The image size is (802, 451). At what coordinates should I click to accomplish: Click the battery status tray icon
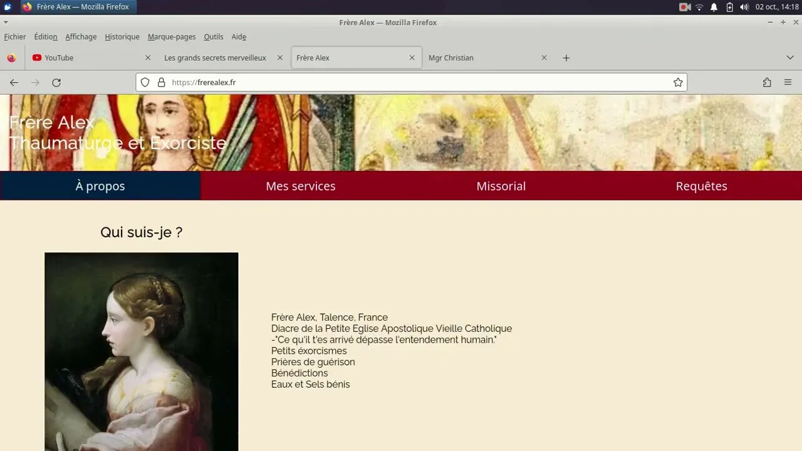(x=729, y=7)
